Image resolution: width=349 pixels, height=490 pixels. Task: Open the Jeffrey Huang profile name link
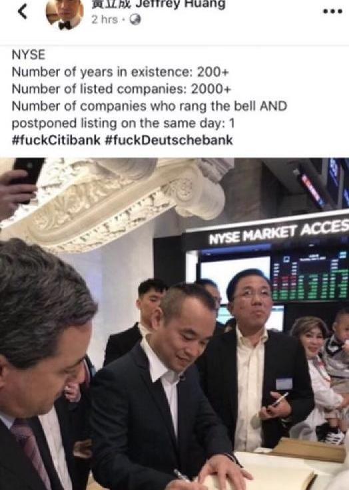coord(158,5)
